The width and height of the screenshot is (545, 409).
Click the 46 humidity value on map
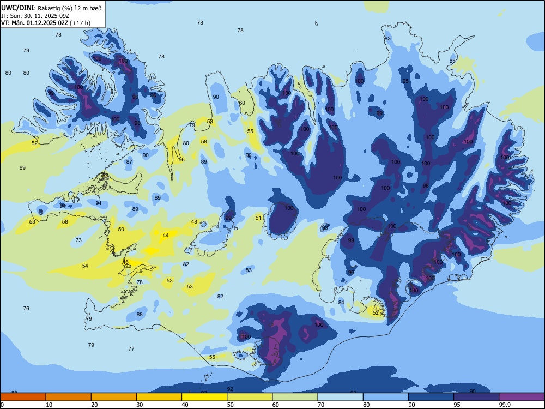125,262
